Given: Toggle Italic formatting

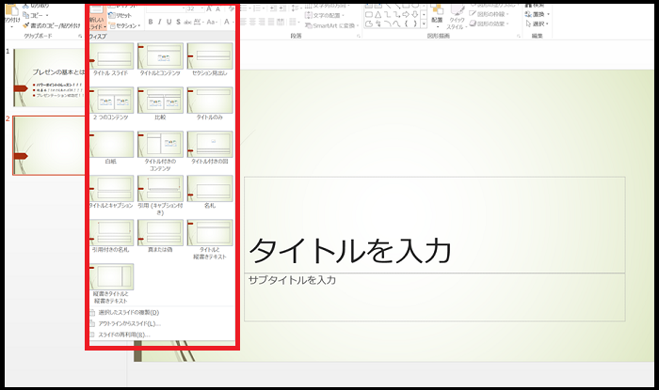Looking at the screenshot, I should coord(160,22).
